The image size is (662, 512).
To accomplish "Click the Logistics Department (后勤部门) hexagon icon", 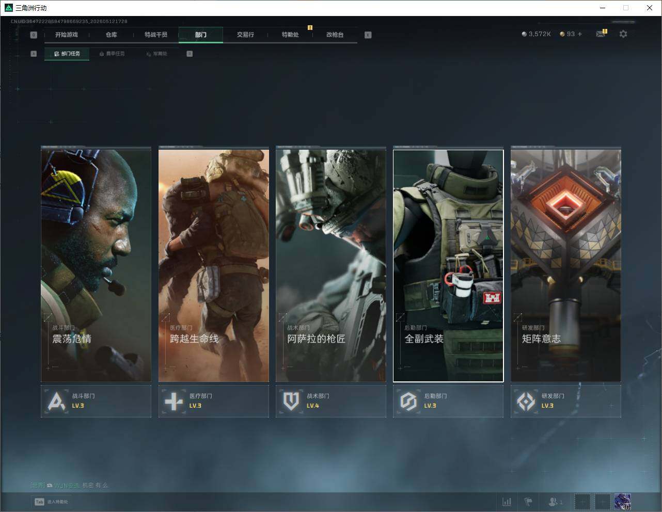I will click(x=408, y=401).
